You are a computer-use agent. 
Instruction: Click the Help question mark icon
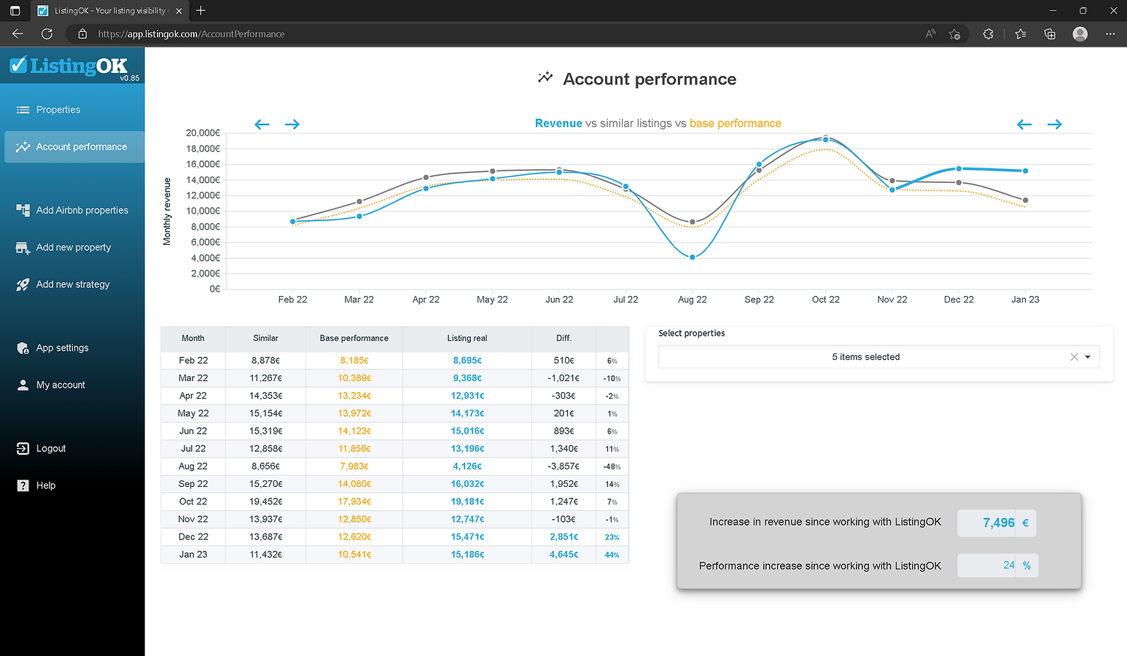[x=23, y=485]
